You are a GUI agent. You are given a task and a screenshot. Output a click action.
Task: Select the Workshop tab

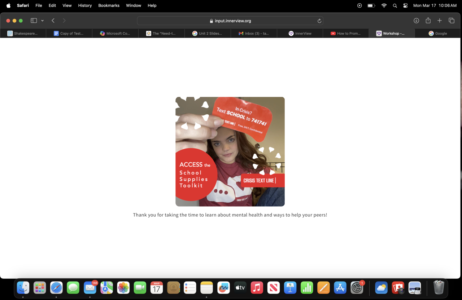click(x=392, y=34)
